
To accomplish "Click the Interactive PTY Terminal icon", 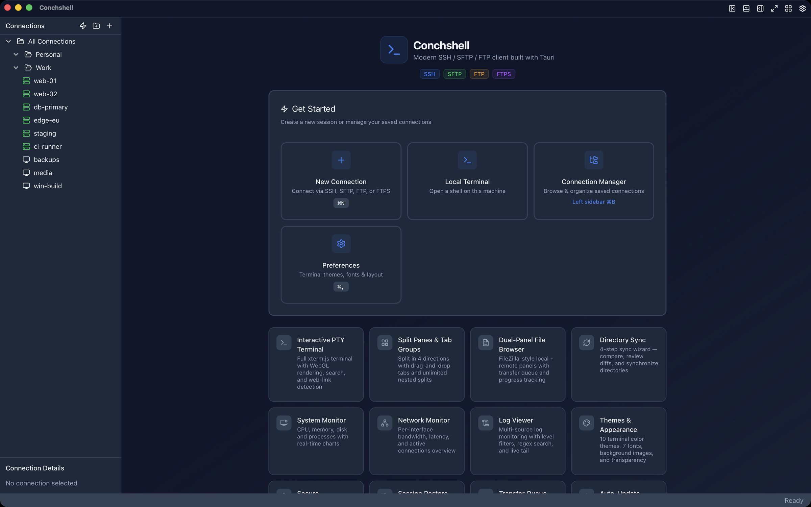I will pyautogui.click(x=284, y=343).
